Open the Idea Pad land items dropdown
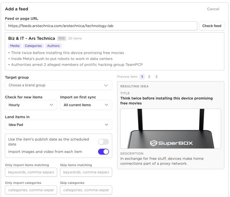The image size is (230, 197). point(58,125)
